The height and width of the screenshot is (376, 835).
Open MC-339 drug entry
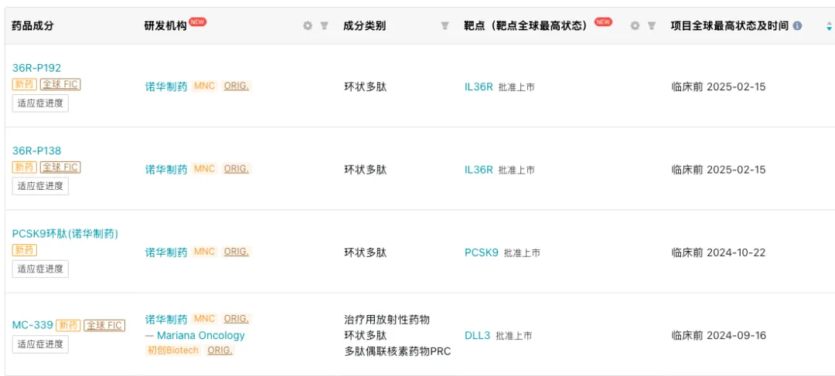32,325
